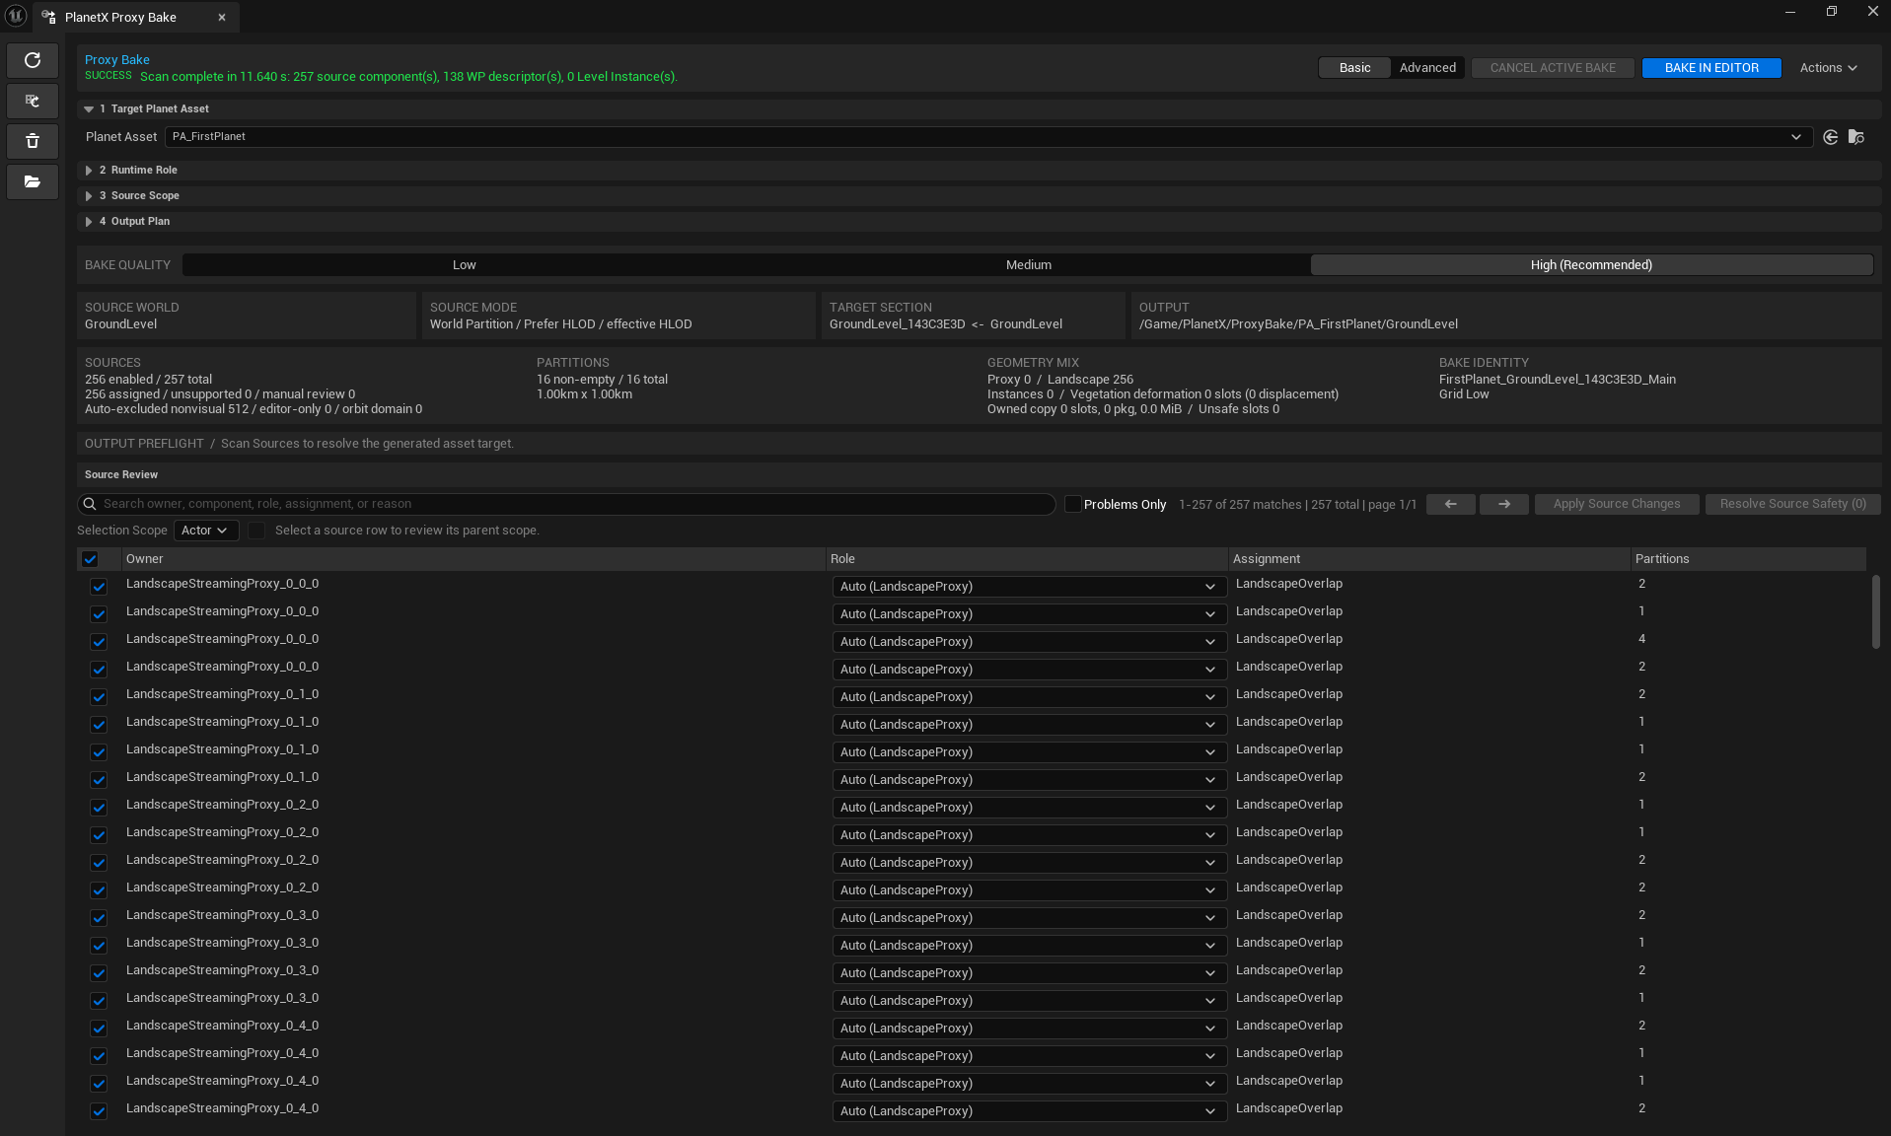Open the Actions dropdown menu

1828,68
